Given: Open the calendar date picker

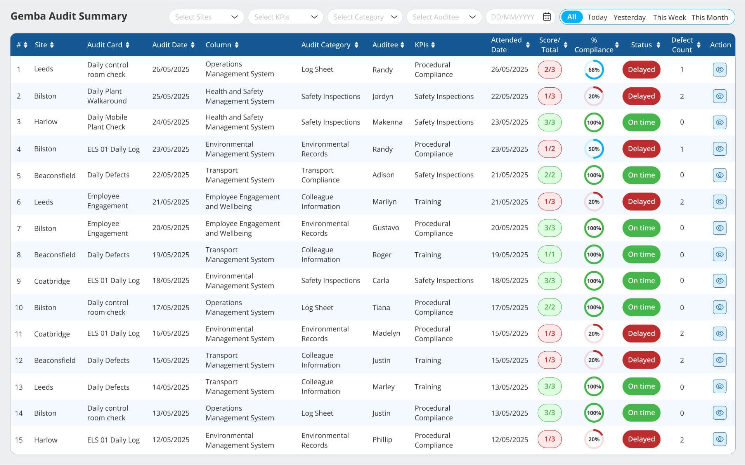Looking at the screenshot, I should point(546,17).
